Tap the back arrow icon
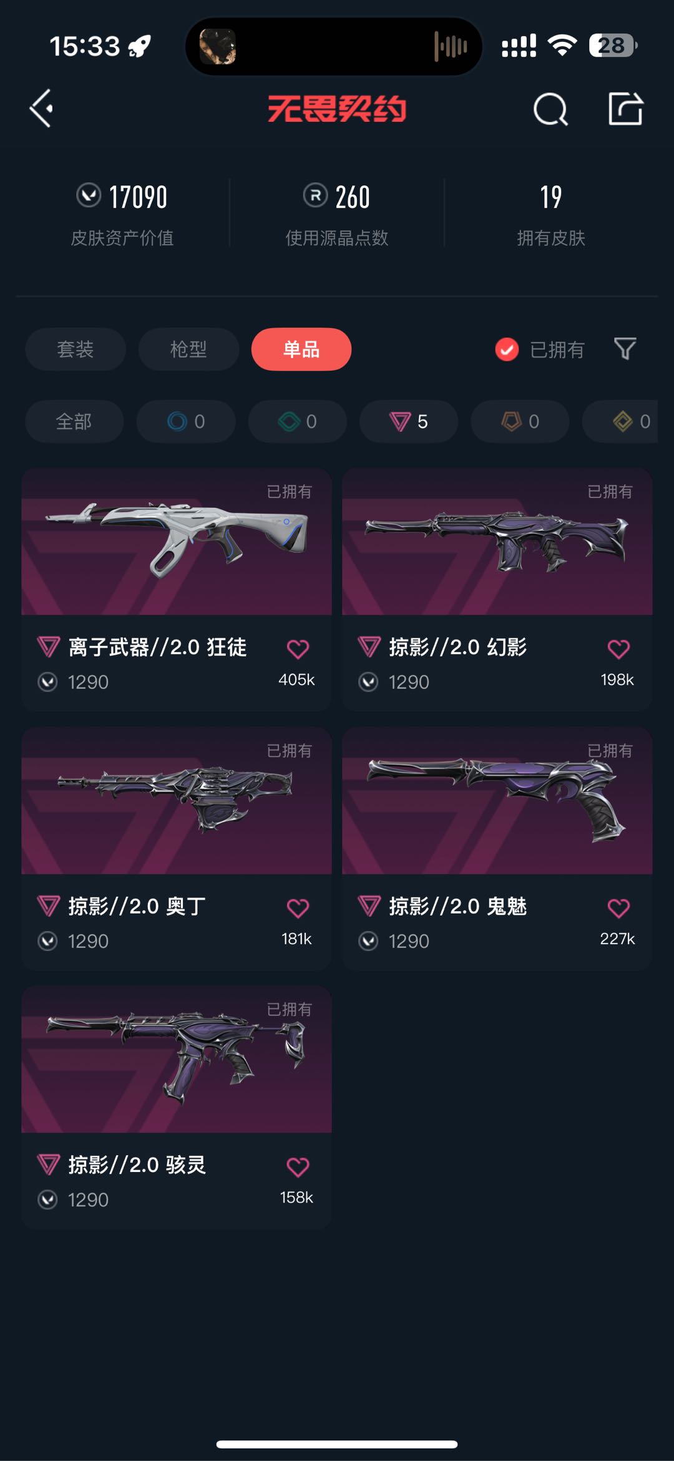This screenshot has width=674, height=1461. [x=41, y=109]
